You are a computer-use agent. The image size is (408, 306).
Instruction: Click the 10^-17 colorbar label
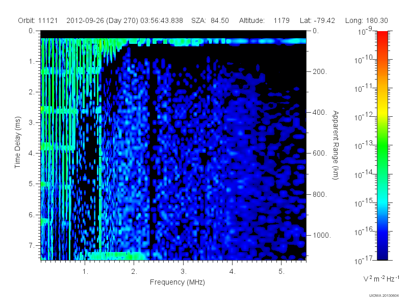(364, 261)
